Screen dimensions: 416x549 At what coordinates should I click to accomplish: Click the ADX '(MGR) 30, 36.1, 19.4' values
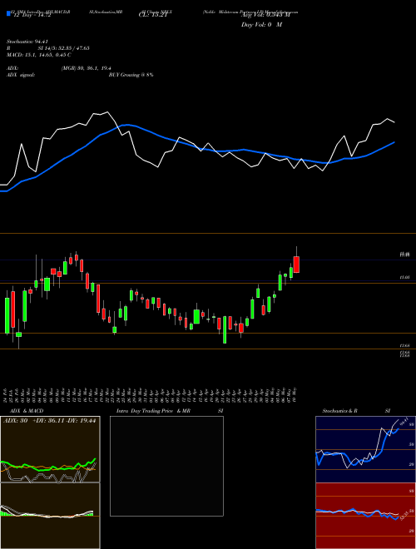(87, 68)
